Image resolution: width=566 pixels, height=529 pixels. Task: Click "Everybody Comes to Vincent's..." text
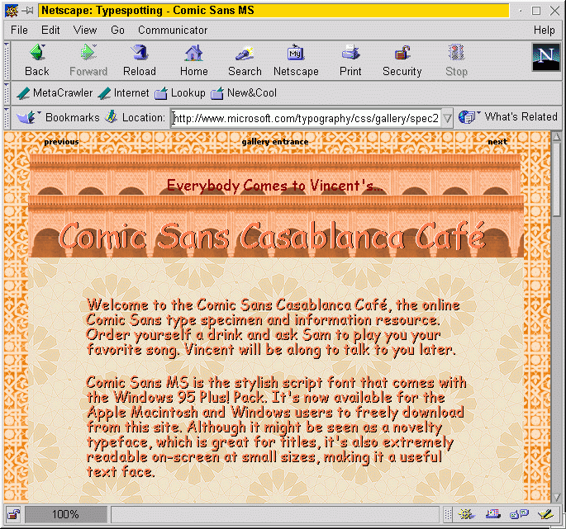[275, 186]
